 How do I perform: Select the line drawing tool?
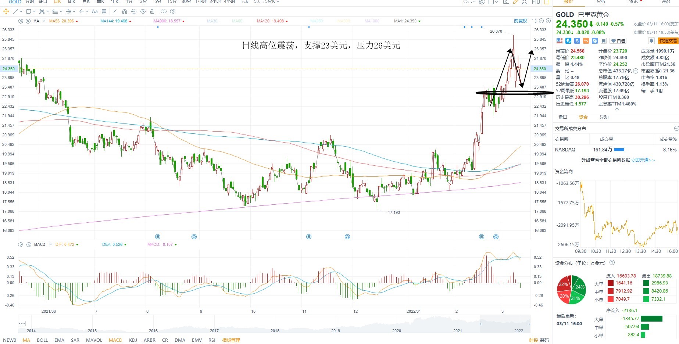pyautogui.click(x=15, y=11)
